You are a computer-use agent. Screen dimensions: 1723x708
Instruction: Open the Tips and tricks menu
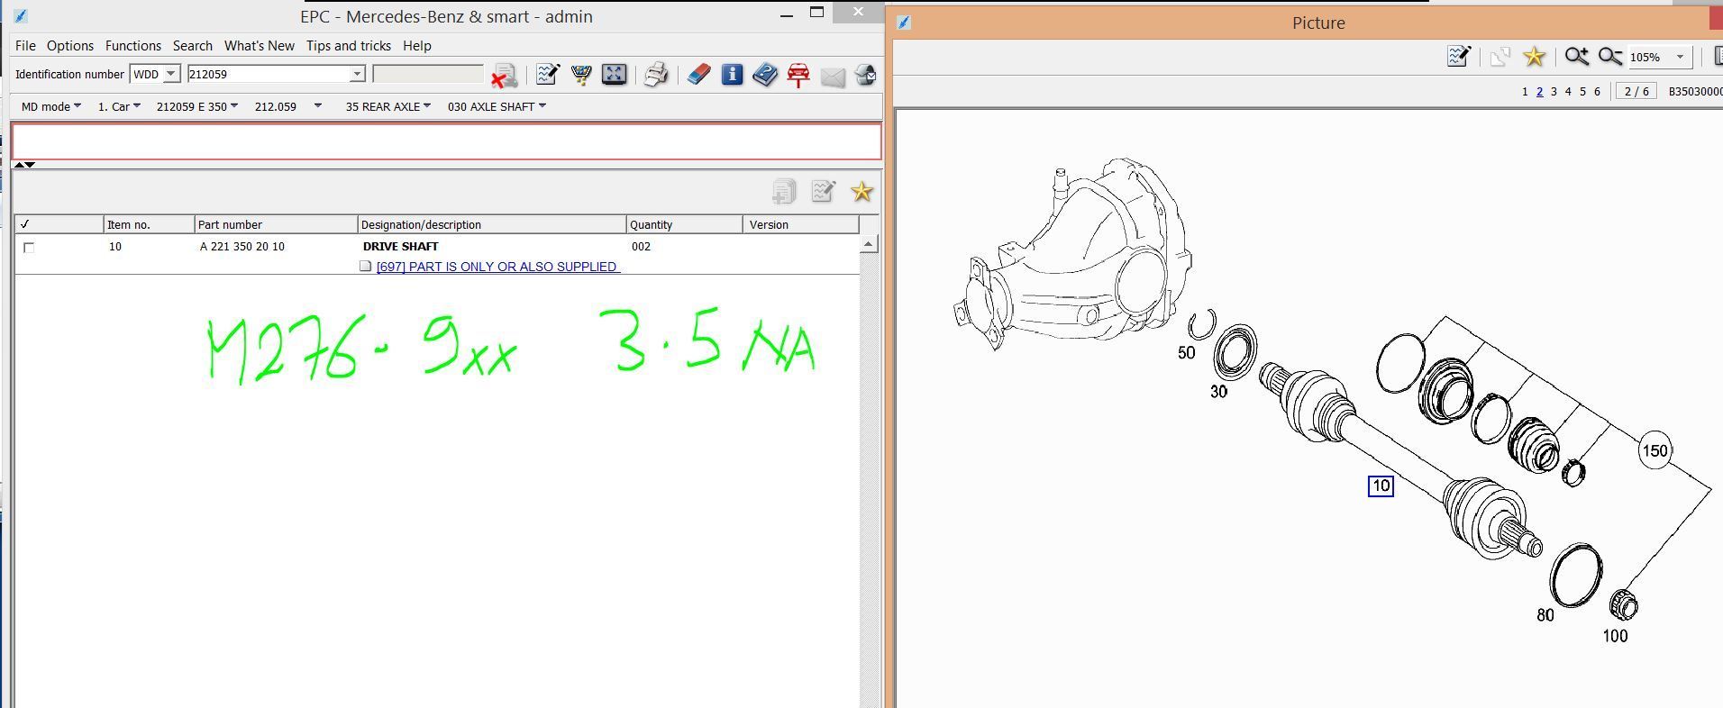tap(349, 46)
